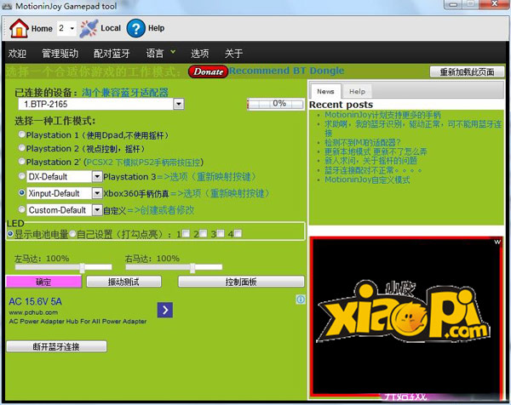Choose 显示电池电量 LED radio option
Screen dimensions: 511x405
[10, 233]
